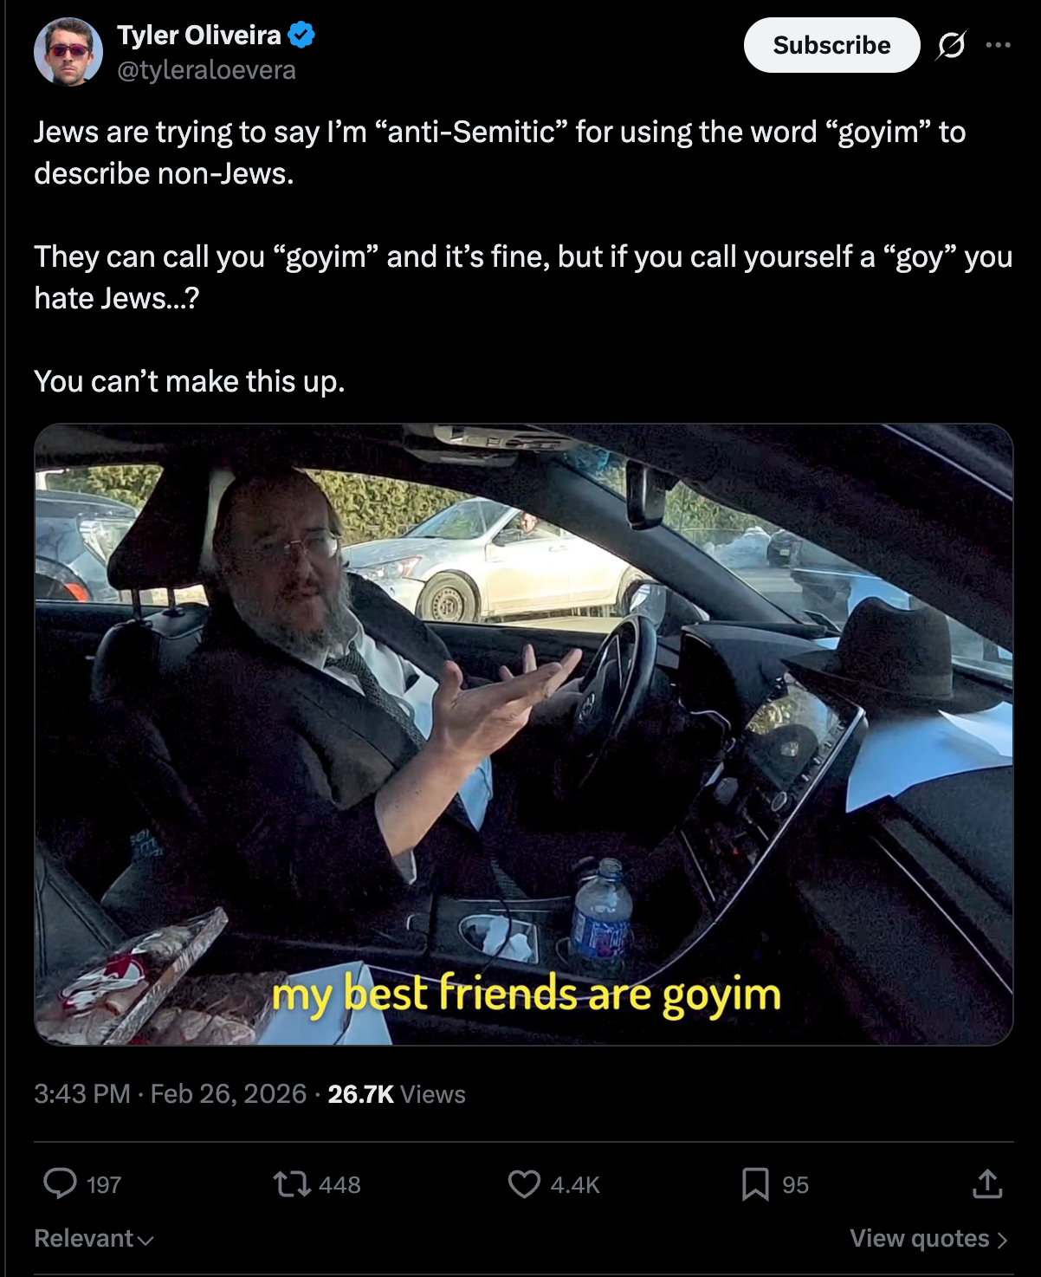Open Tyler Oliveira's profile avatar

point(68,52)
